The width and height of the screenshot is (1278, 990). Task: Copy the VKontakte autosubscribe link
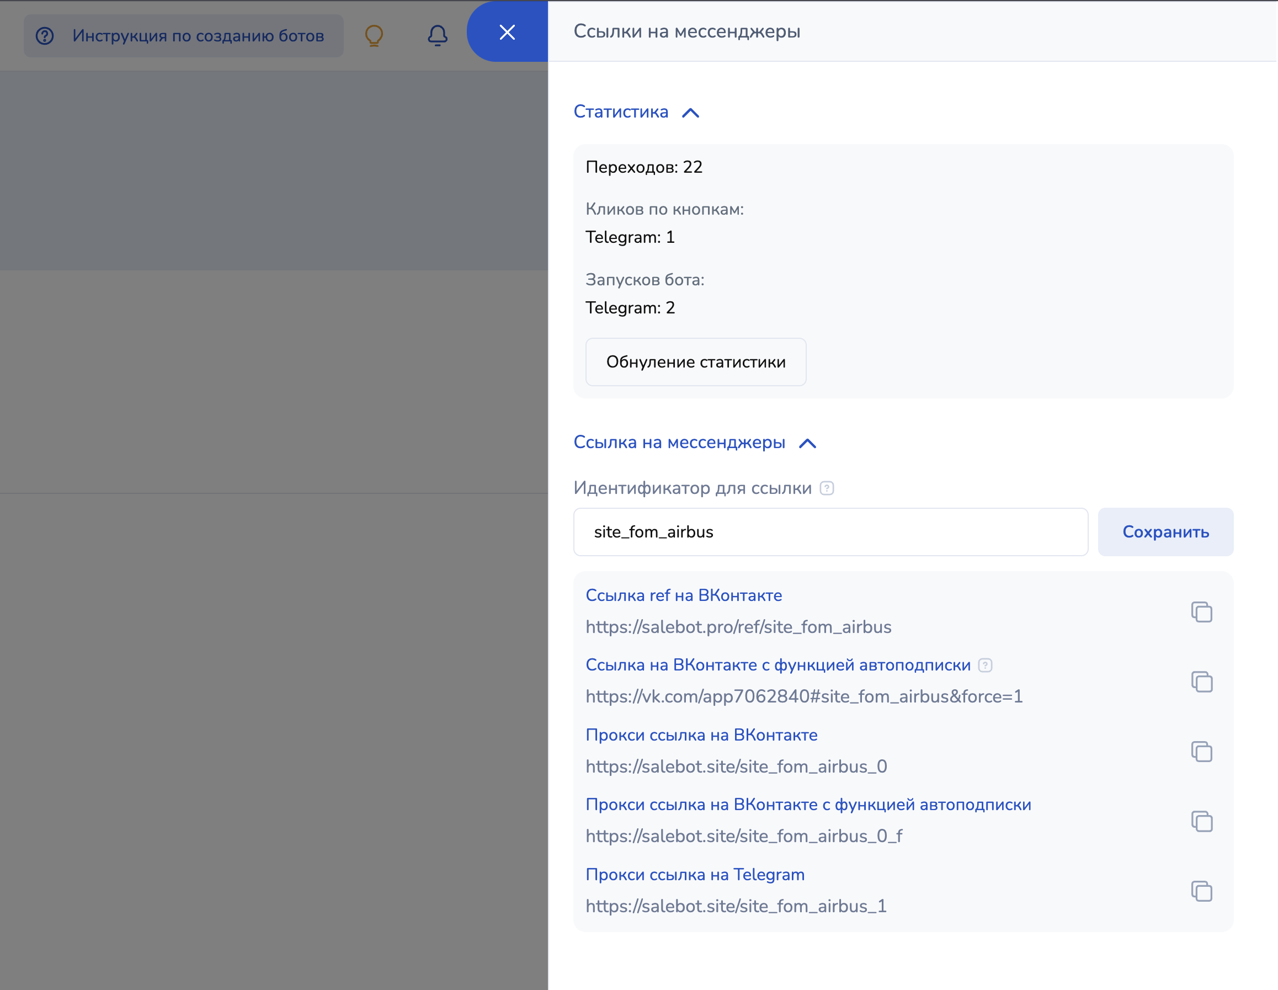coord(1201,682)
